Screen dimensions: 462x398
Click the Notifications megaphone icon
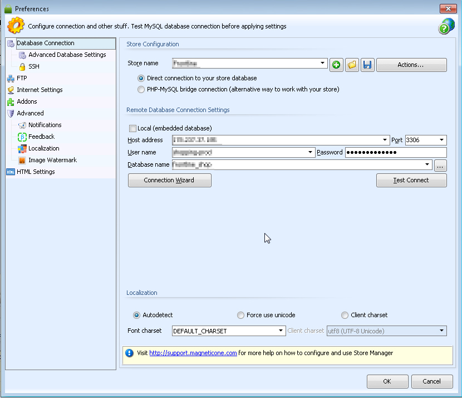(22, 125)
